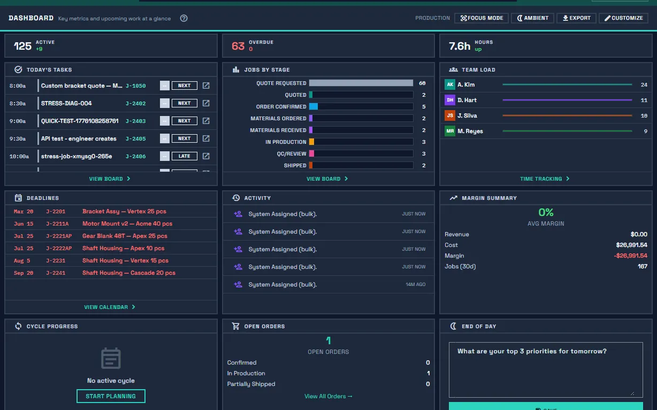The width and height of the screenshot is (657, 410).
Task: Click NEXT badge on J-1050 task
Action: (185, 86)
